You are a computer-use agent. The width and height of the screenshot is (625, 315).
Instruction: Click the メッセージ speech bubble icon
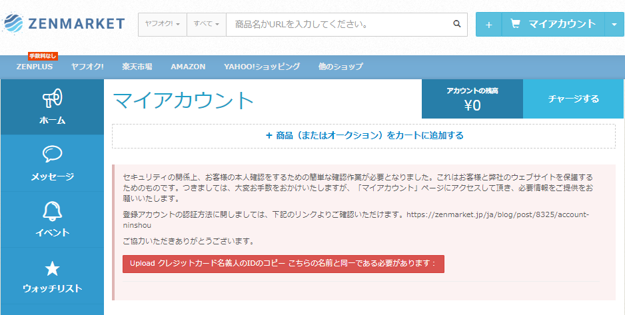click(52, 154)
